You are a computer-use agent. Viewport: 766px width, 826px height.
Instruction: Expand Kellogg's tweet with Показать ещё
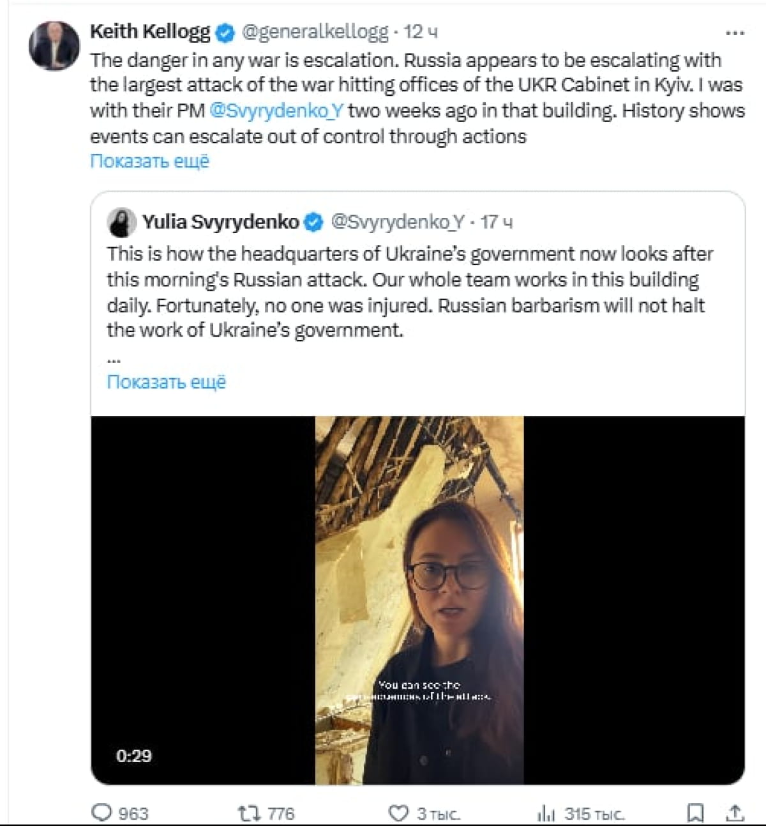[x=149, y=161]
